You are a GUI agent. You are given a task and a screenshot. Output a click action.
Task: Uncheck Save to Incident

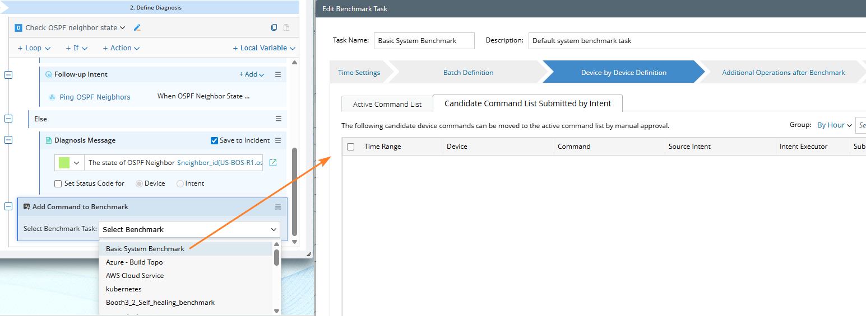tap(214, 140)
